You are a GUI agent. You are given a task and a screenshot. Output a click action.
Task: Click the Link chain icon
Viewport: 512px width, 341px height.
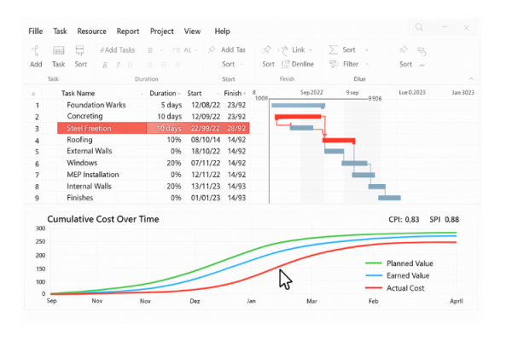coord(285,50)
